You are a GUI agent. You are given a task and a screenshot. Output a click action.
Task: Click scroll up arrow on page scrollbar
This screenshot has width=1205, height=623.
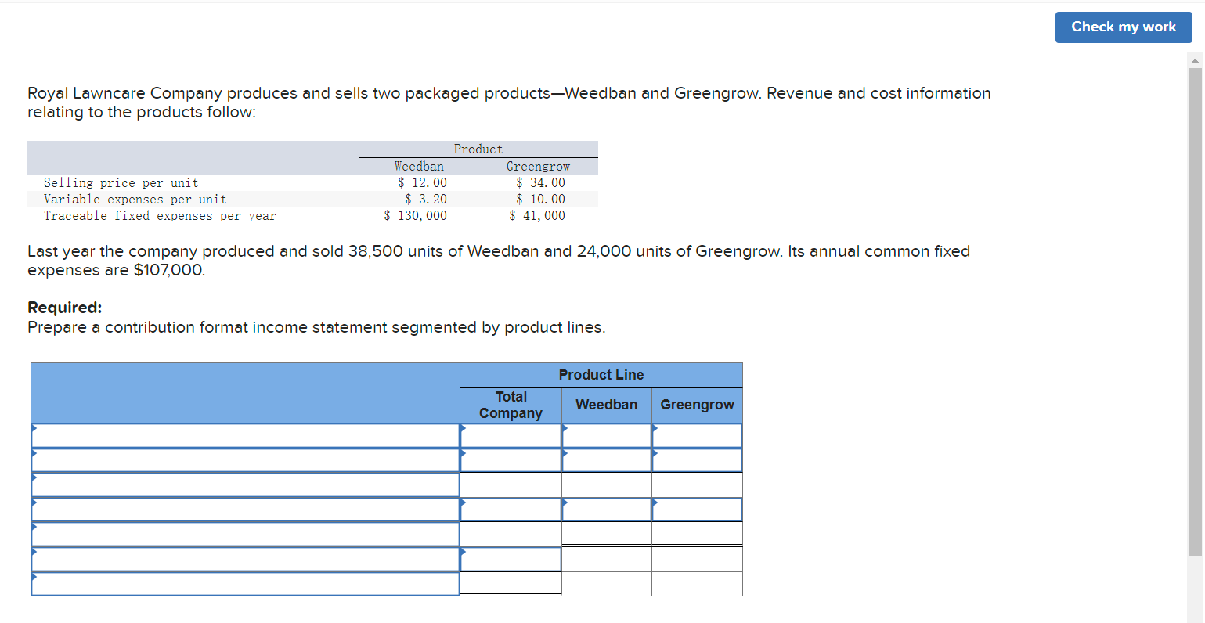[1195, 60]
